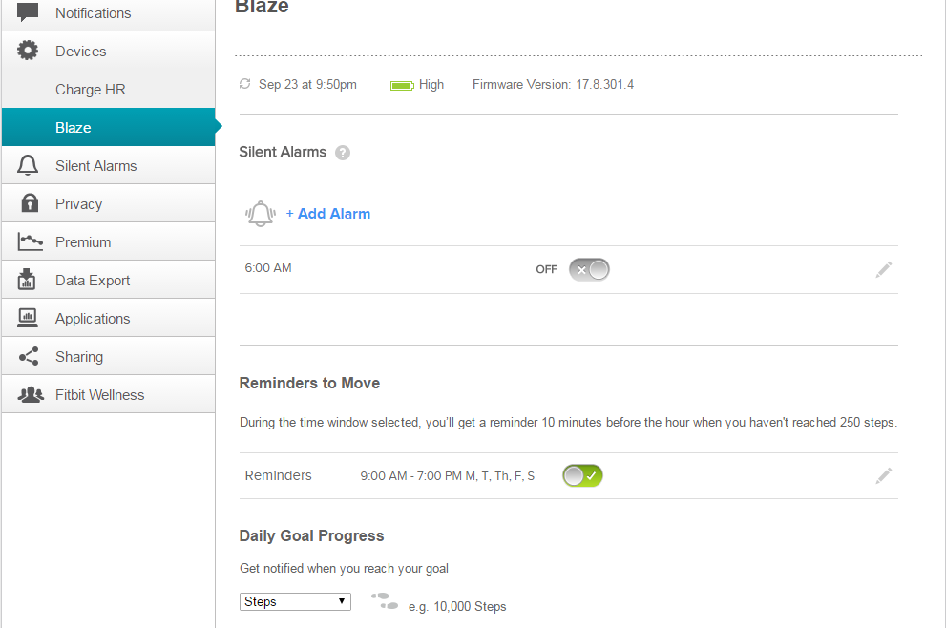The height and width of the screenshot is (628, 946).
Task: Click the Reminders to Move heading
Action: [x=309, y=383]
